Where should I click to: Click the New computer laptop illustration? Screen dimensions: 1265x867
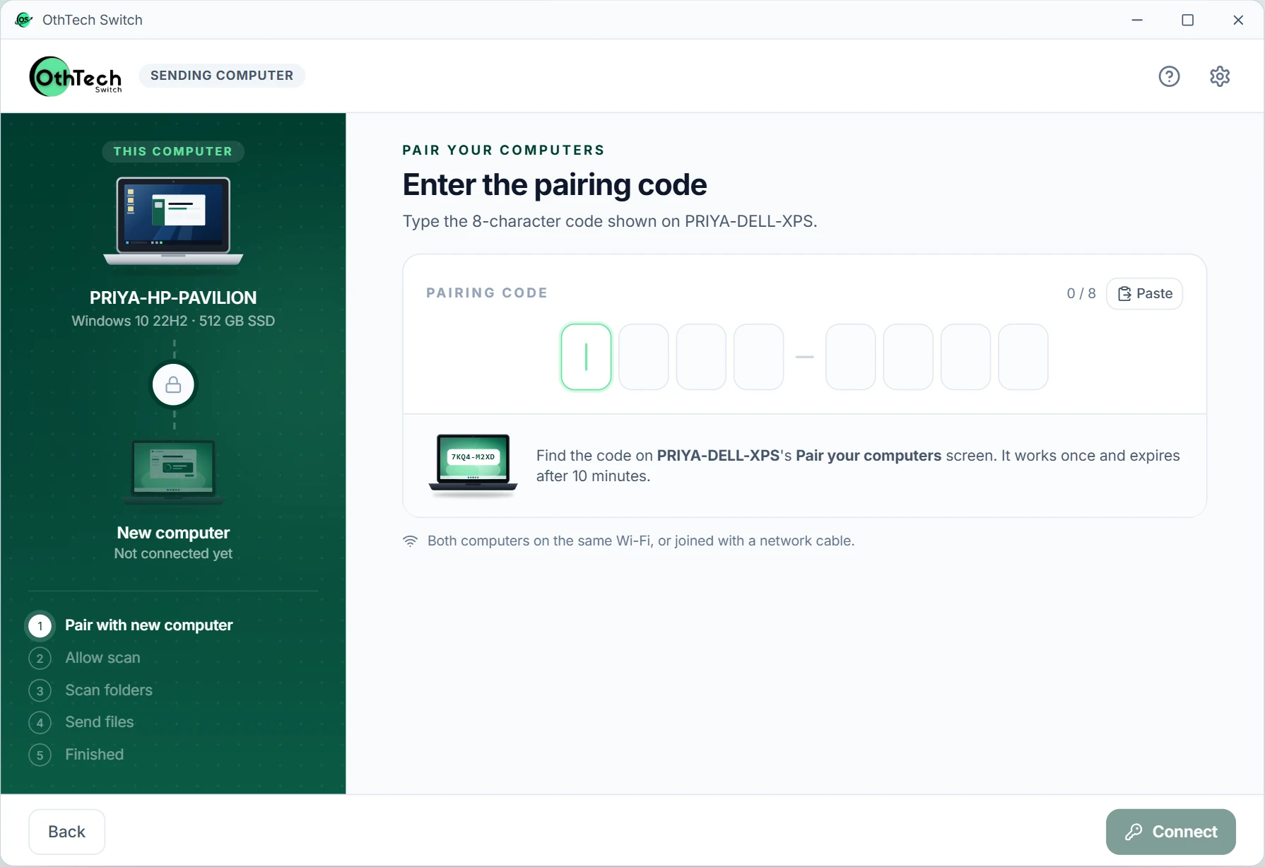coord(173,472)
